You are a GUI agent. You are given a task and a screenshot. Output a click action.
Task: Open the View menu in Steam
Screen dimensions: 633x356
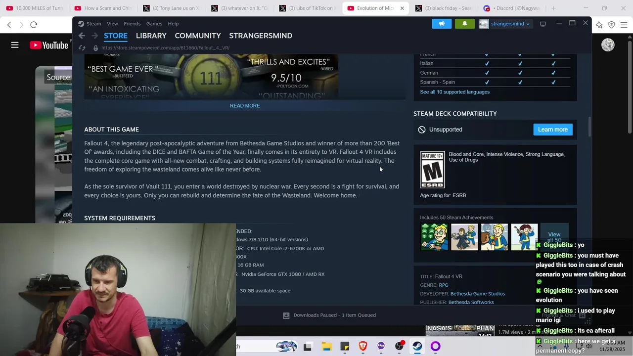112,24
